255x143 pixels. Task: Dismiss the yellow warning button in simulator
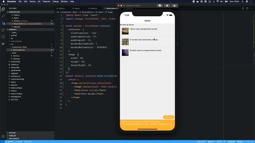[169, 117]
